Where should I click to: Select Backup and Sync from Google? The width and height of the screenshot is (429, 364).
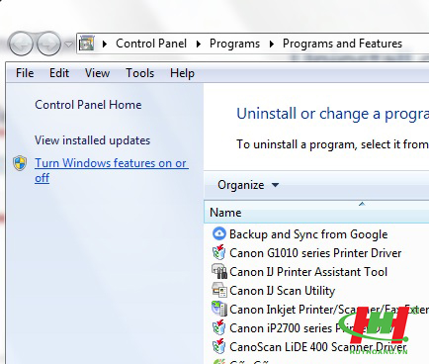tap(308, 234)
